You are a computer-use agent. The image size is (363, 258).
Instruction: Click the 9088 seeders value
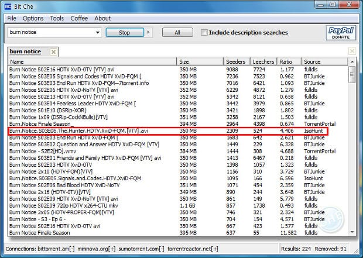pos(232,70)
